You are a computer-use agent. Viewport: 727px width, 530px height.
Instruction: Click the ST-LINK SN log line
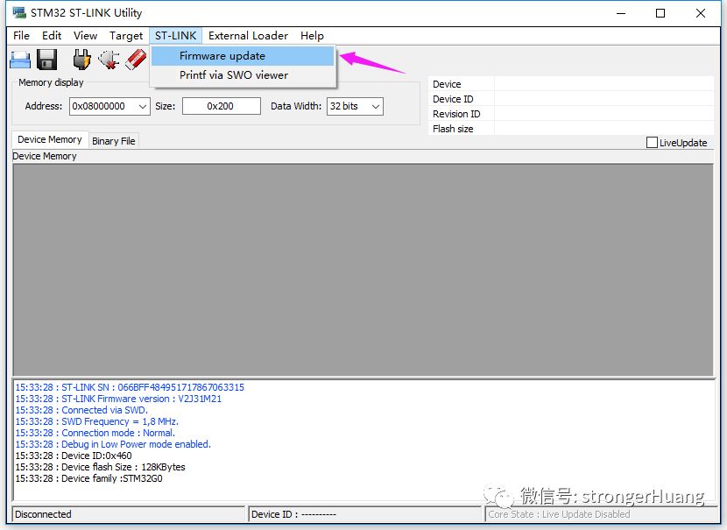click(130, 387)
